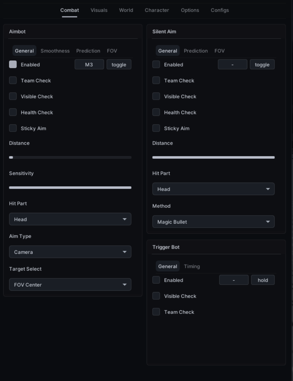
Task: Click the M3 keybind button
Action: coord(89,64)
